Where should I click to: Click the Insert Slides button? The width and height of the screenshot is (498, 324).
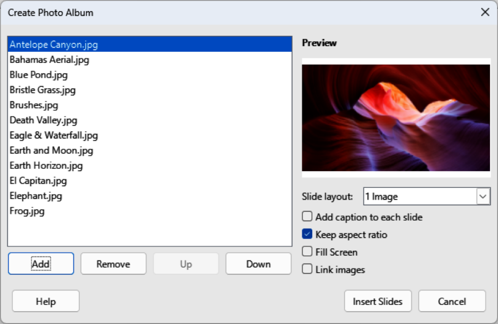(377, 301)
